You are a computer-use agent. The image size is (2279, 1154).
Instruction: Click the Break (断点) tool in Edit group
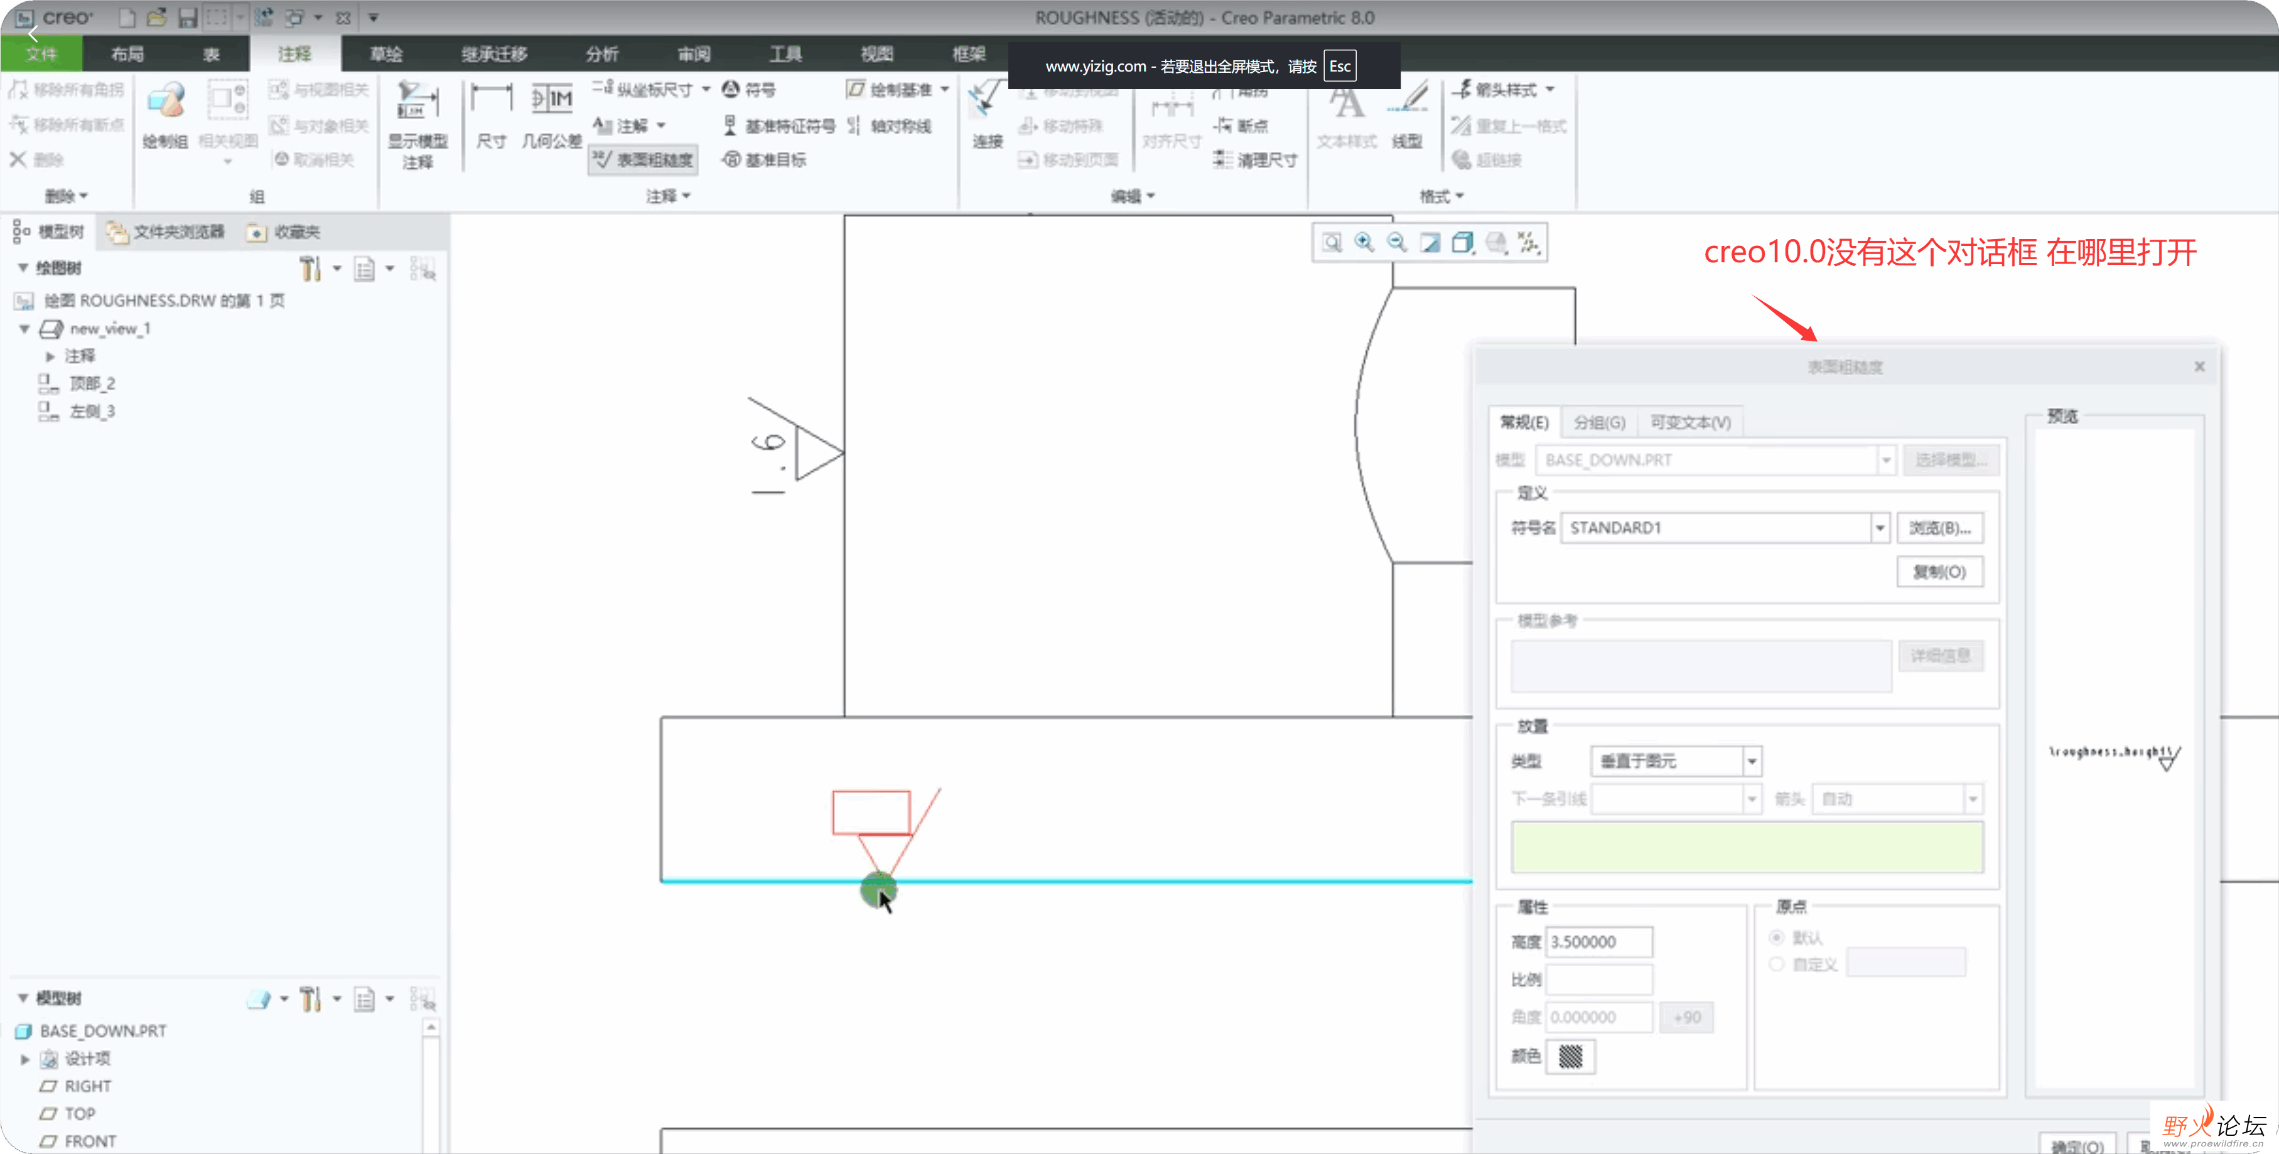[x=1241, y=126]
